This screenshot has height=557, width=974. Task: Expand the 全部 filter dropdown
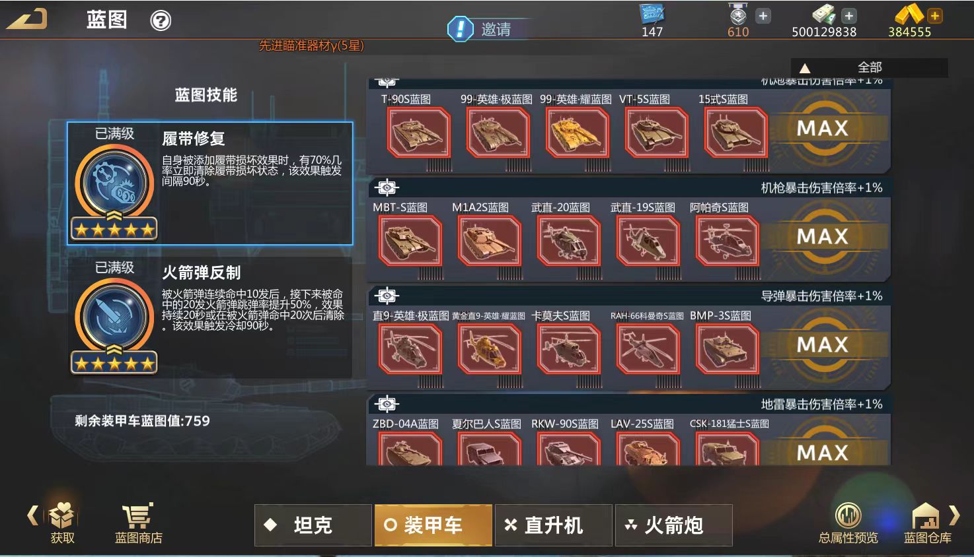pyautogui.click(x=869, y=67)
